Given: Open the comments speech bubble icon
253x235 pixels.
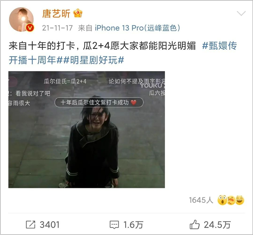Looking at the screenshot, I should coord(114,225).
